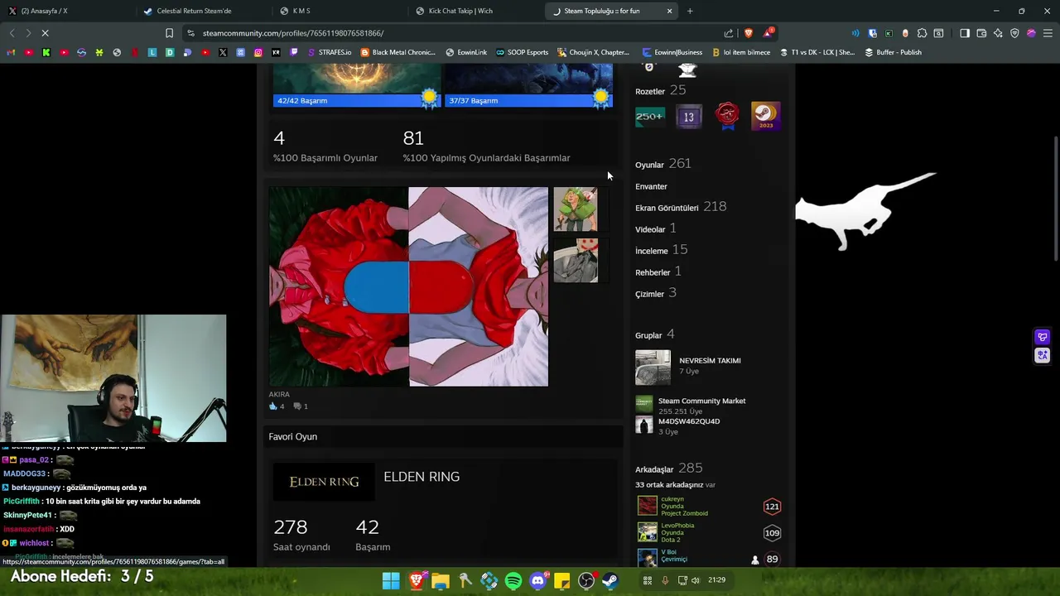Open the Eowinn|Business bookmark
Screen dimensions: 1060x596
[672, 52]
